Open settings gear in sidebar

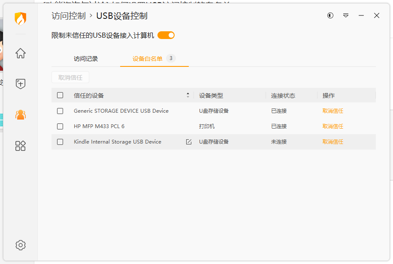pos(21,245)
